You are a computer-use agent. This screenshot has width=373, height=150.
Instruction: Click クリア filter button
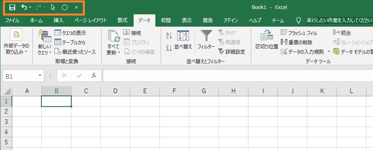coord(227,33)
